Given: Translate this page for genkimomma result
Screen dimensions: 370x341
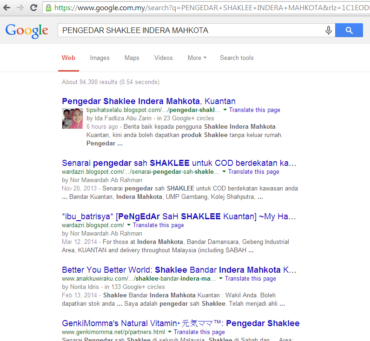Looking at the screenshot, I should click(199, 332).
